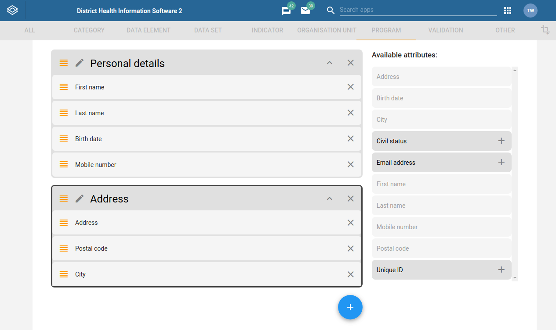The height and width of the screenshot is (330, 556).
Task: Click the search magnifier icon
Action: [x=331, y=11]
